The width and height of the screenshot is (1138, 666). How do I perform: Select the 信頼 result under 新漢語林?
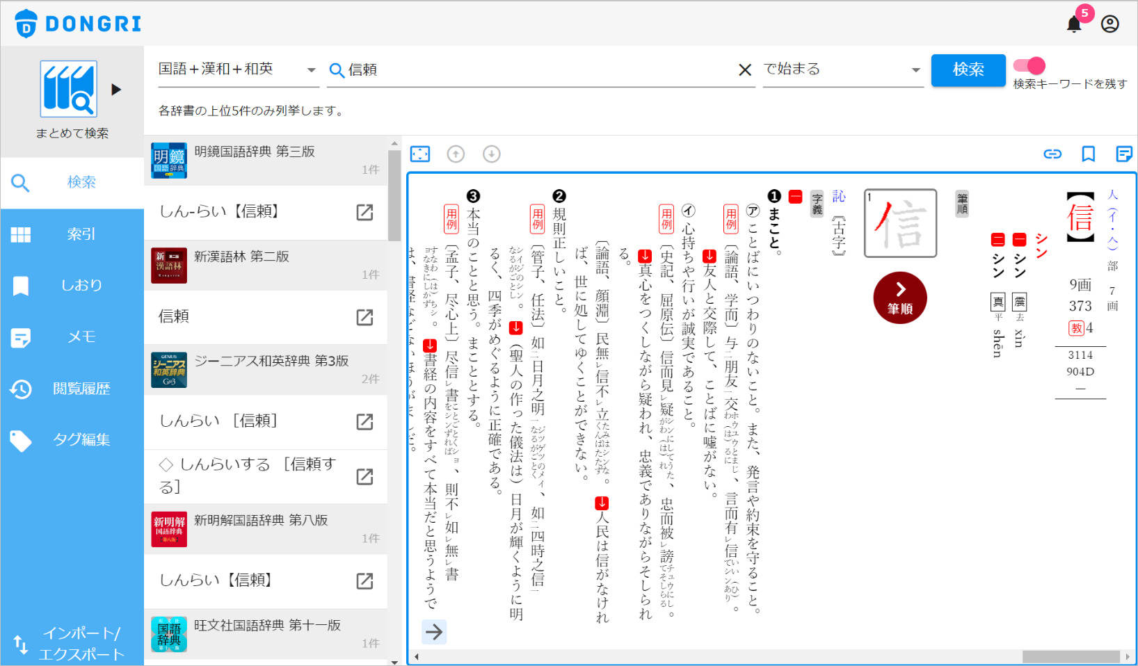click(266, 317)
